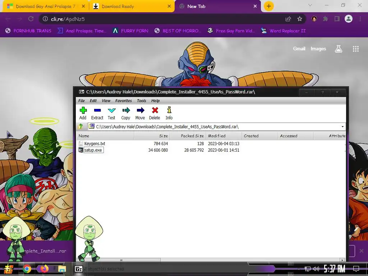The width and height of the screenshot is (368, 276).
Task: Open the 7-Zip File menu
Action: [x=82, y=101]
